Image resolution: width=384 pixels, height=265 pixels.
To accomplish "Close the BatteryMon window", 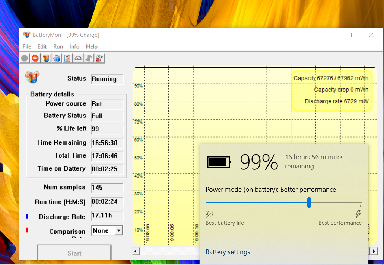I will coord(371,35).
